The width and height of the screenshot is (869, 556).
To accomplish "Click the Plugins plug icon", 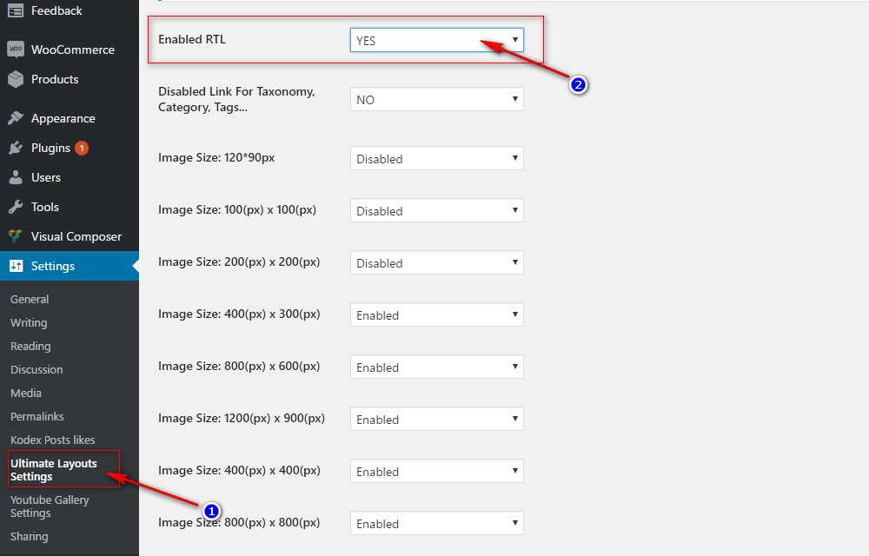I will [16, 148].
